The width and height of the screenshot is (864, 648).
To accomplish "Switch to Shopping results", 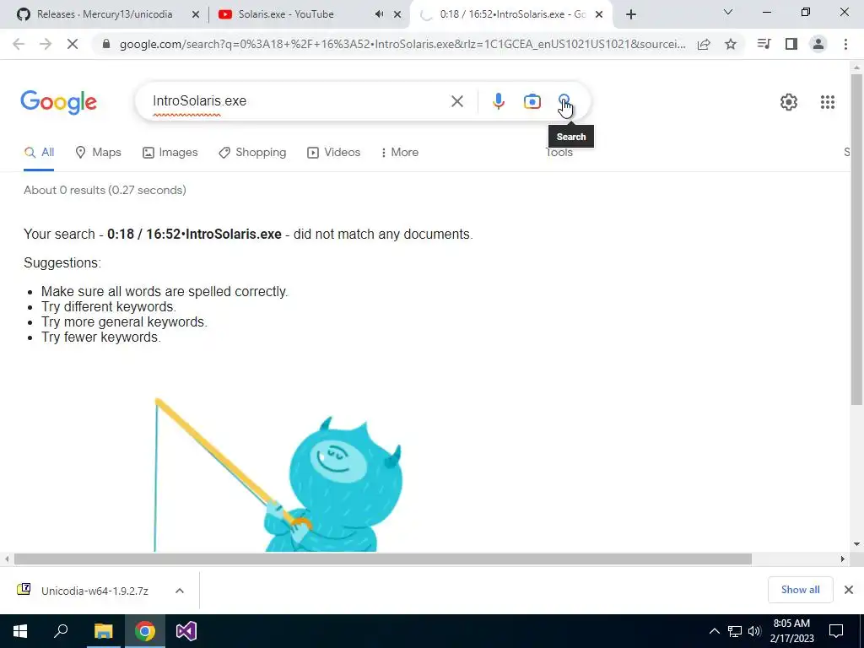I will point(252,153).
